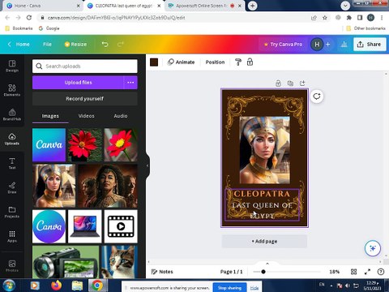Open the Apps grid panel

(x=12, y=236)
